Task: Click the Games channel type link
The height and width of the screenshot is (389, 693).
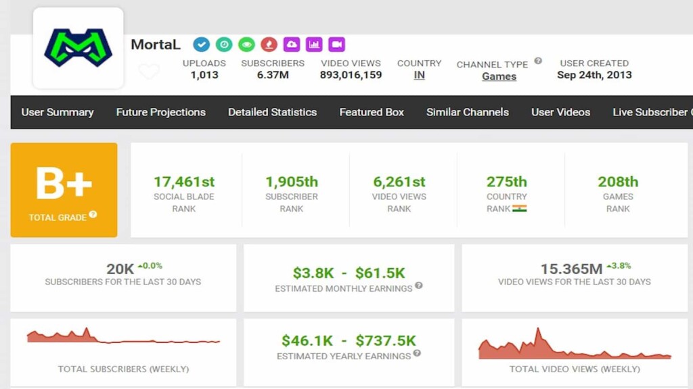Action: click(x=499, y=76)
